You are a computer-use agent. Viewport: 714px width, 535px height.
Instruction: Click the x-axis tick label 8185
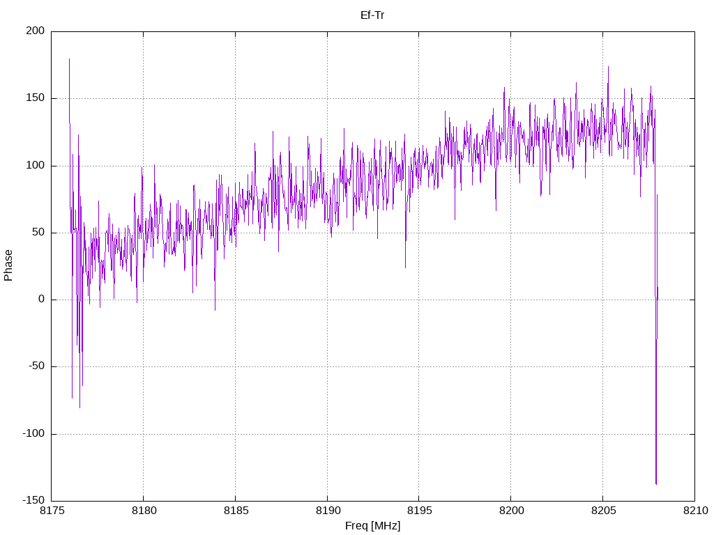click(x=236, y=511)
